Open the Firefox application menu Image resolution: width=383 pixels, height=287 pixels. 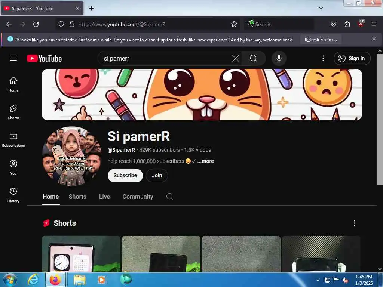tap(374, 24)
